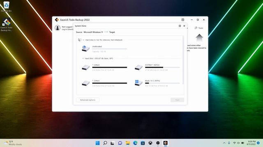Viewport: 263px width, 147px height.
Task: Open Task View from taskbar
Action: point(112,143)
